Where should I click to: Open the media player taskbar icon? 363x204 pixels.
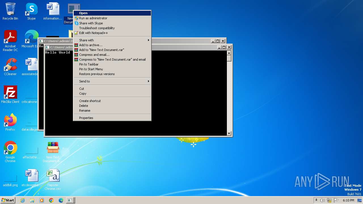click(42, 200)
